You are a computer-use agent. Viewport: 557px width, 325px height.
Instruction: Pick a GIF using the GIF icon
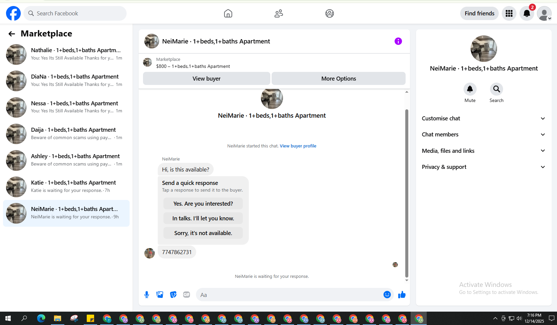187,295
